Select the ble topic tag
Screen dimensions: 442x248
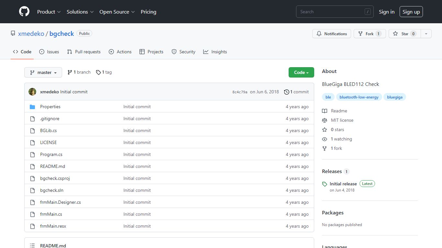[328, 97]
